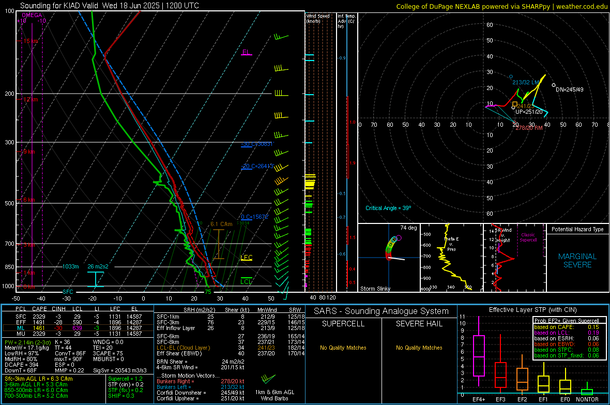This screenshot has width=610, height=405.
Task: Click the SigSvr = 20543 m3/s3 value
Action: pos(120,370)
